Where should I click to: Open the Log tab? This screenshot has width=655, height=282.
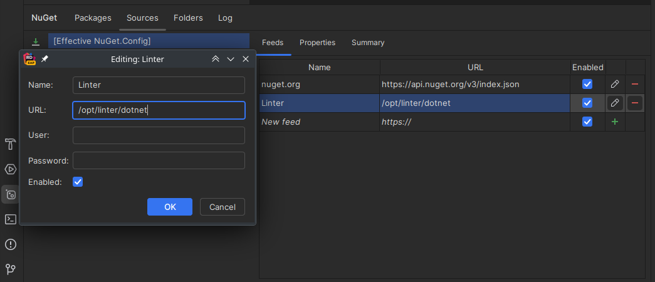(225, 18)
